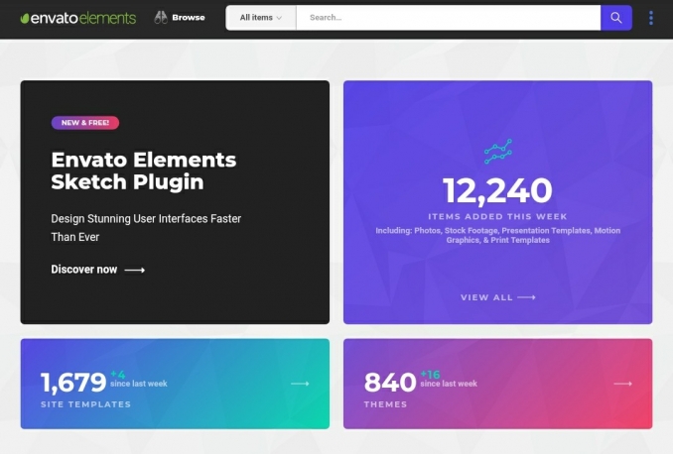Image resolution: width=673 pixels, height=454 pixels.
Task: Open the VIEW ALL link
Action: click(486, 297)
